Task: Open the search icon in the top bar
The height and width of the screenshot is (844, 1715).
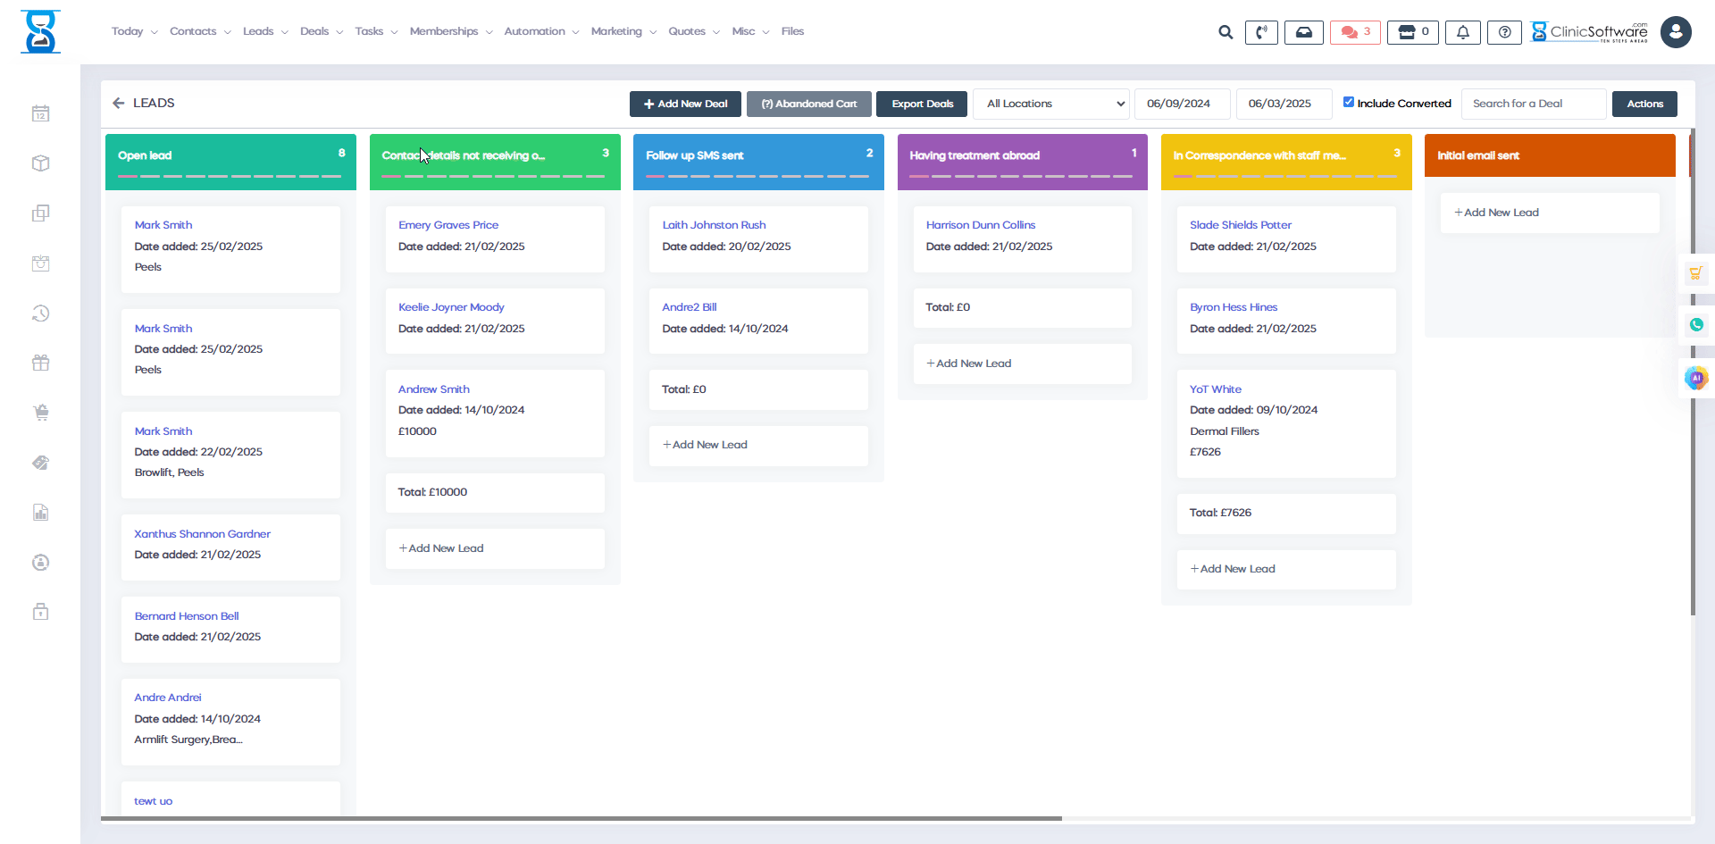Action: [1225, 32]
